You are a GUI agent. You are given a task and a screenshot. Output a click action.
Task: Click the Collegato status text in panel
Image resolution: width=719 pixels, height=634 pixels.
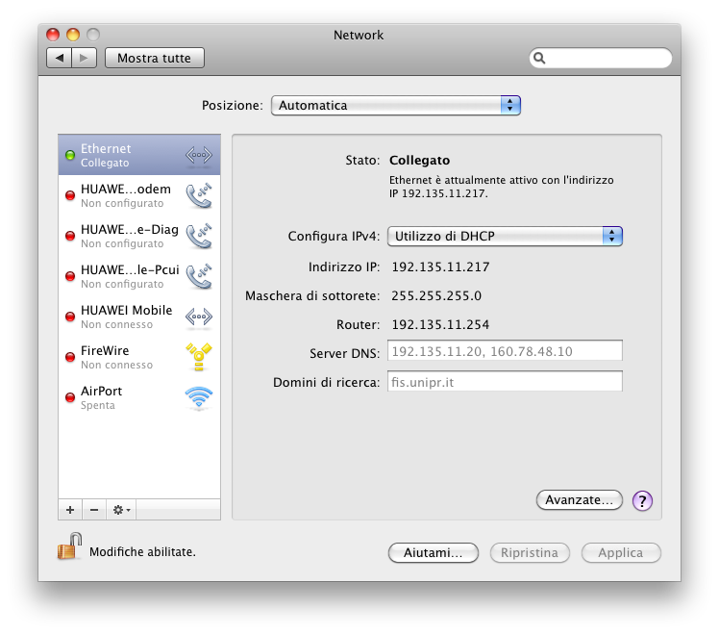tap(419, 161)
